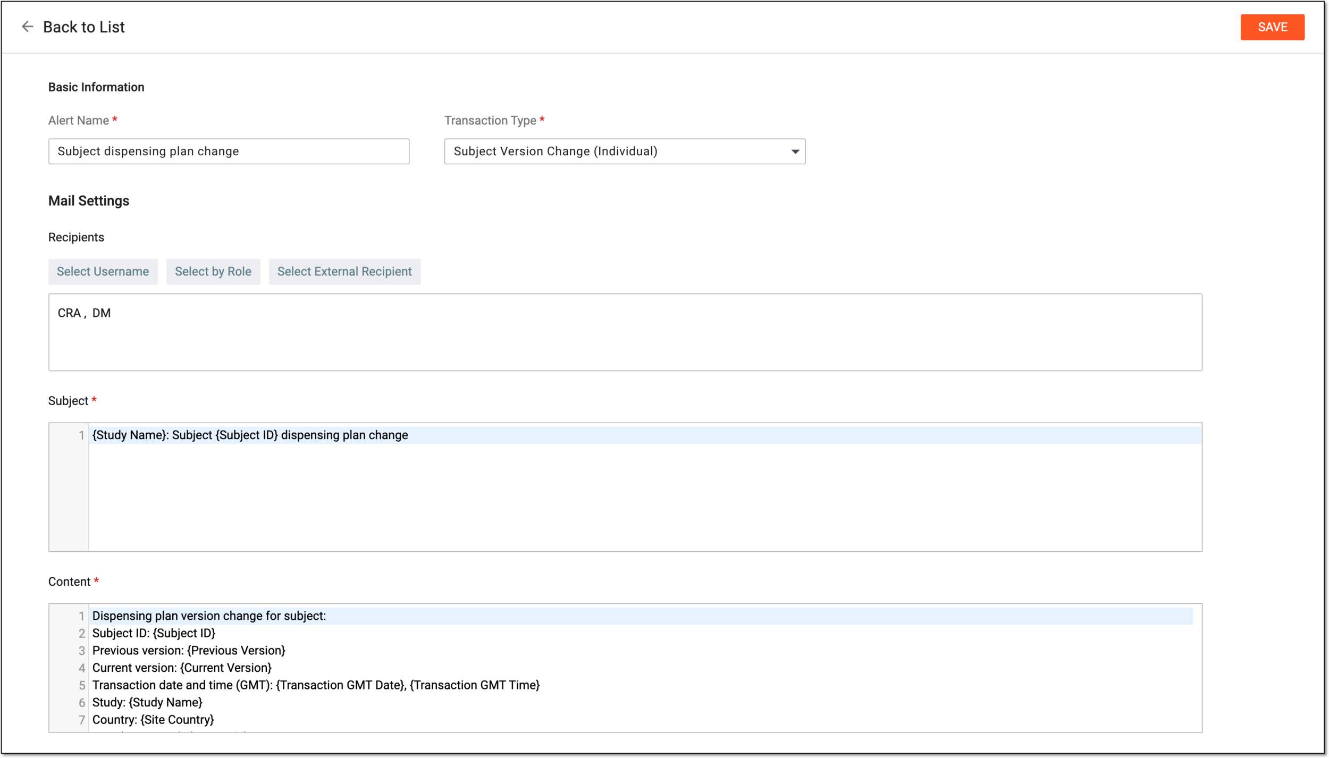This screenshot has width=1329, height=758.
Task: Click the 'Content' label
Action: [69, 582]
